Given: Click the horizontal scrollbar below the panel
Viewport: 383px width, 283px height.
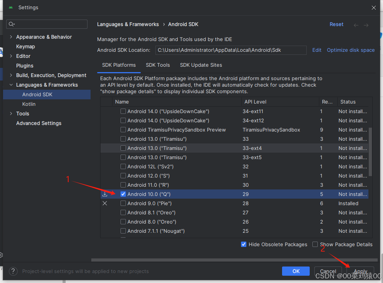Looking at the screenshot, I should [234, 260].
